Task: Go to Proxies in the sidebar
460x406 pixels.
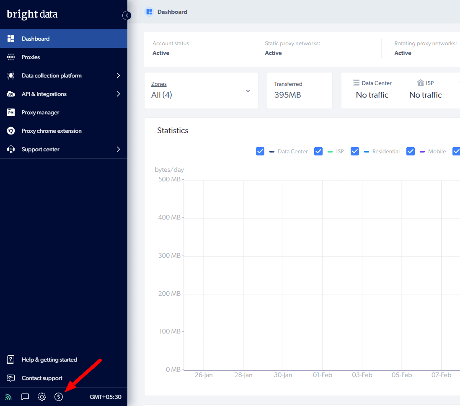Action: click(x=31, y=57)
